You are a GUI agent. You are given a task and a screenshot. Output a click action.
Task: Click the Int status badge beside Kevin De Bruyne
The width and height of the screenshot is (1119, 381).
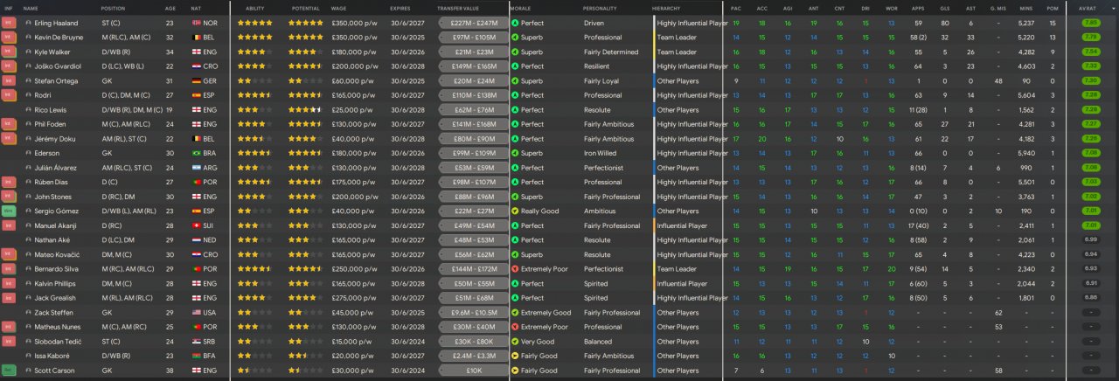(x=9, y=37)
